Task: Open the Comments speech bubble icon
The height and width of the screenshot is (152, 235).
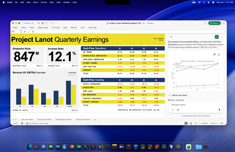Action: pyautogui.click(x=205, y=23)
